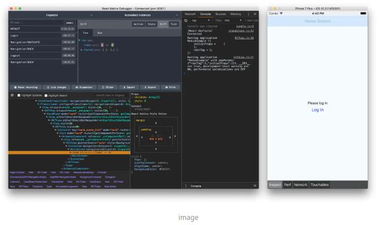
Task: Select the Diff tab in the Redux inspector
Action: click(163, 24)
